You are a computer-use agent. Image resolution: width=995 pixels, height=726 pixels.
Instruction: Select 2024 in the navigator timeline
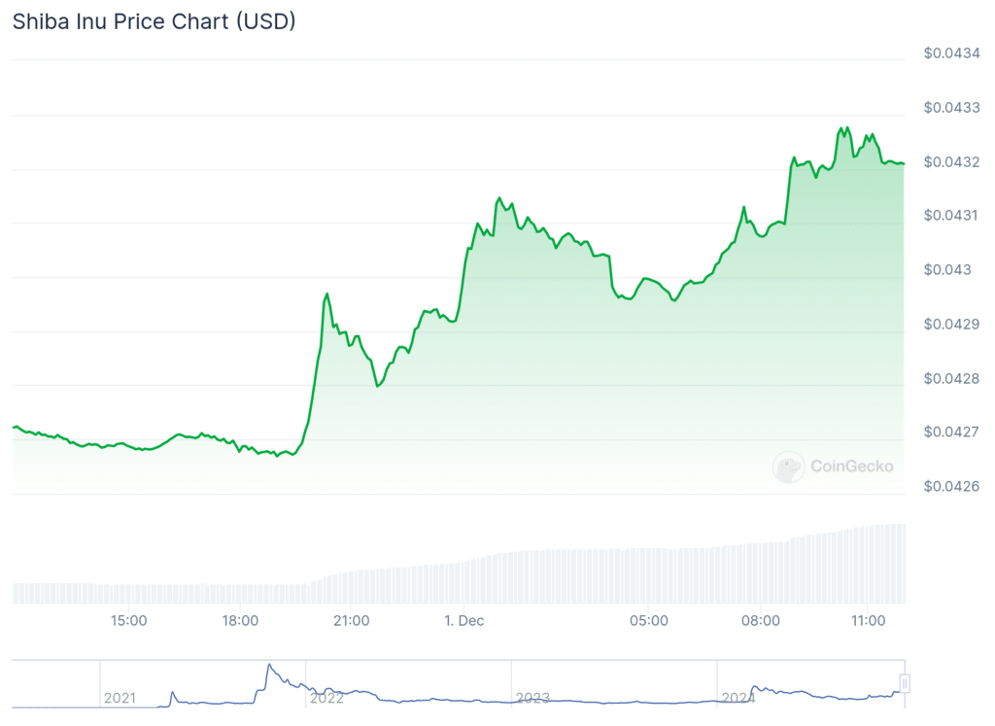click(738, 698)
